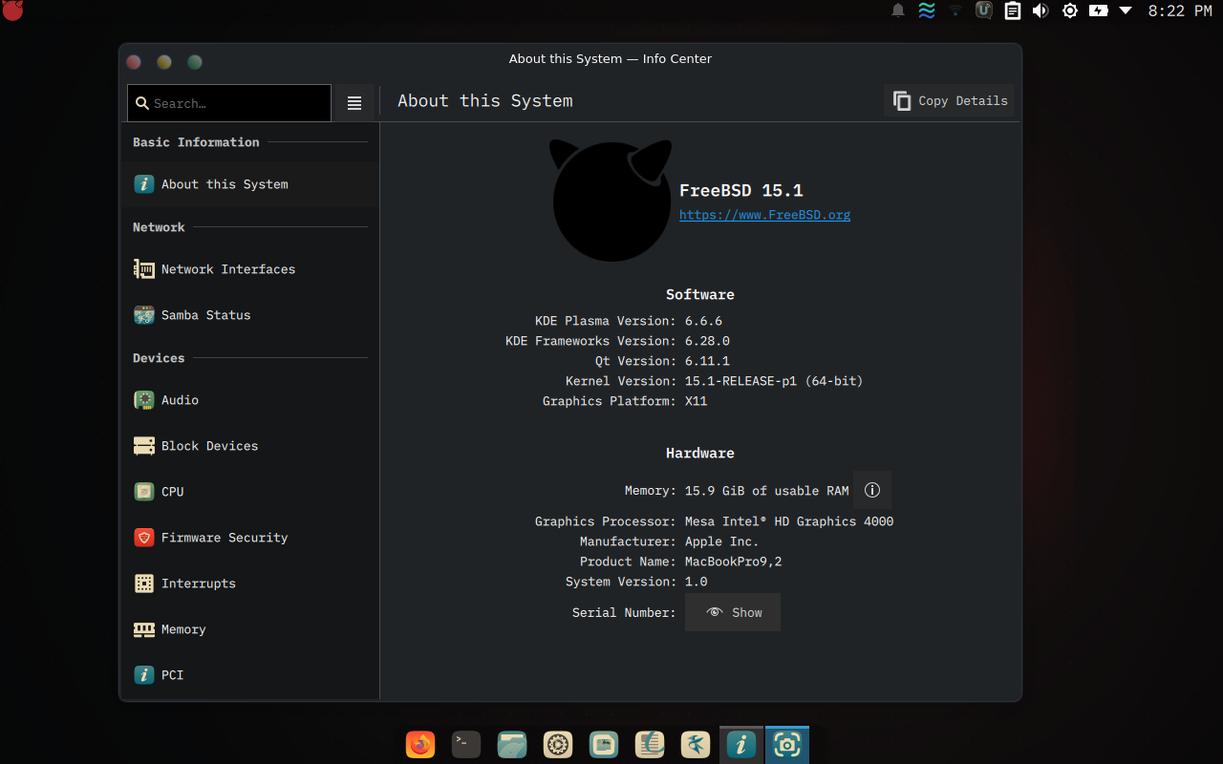The width and height of the screenshot is (1223, 764).
Task: Click the FreeBSD daemon logo image
Action: click(x=611, y=201)
